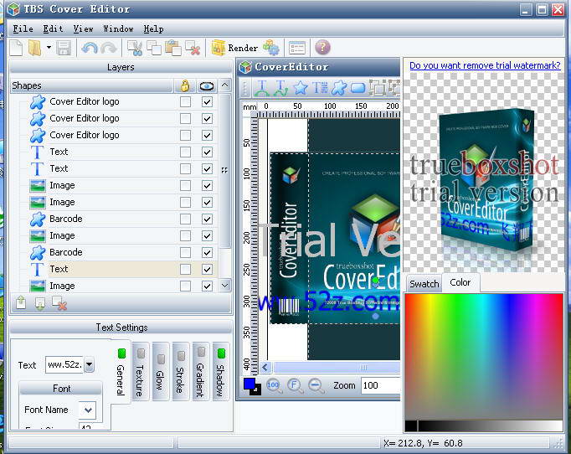Click the Render button

234,48
